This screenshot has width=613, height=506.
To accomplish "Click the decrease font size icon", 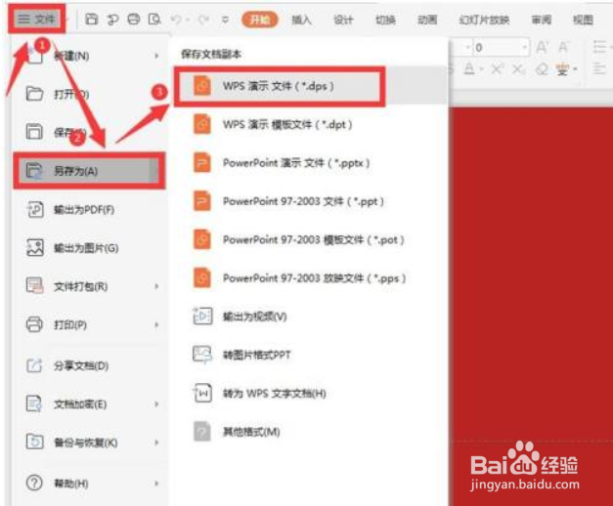I will pyautogui.click(x=563, y=48).
